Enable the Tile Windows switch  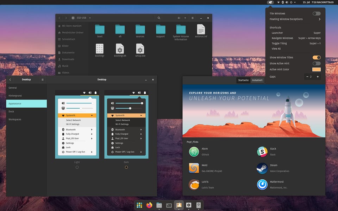316,14
